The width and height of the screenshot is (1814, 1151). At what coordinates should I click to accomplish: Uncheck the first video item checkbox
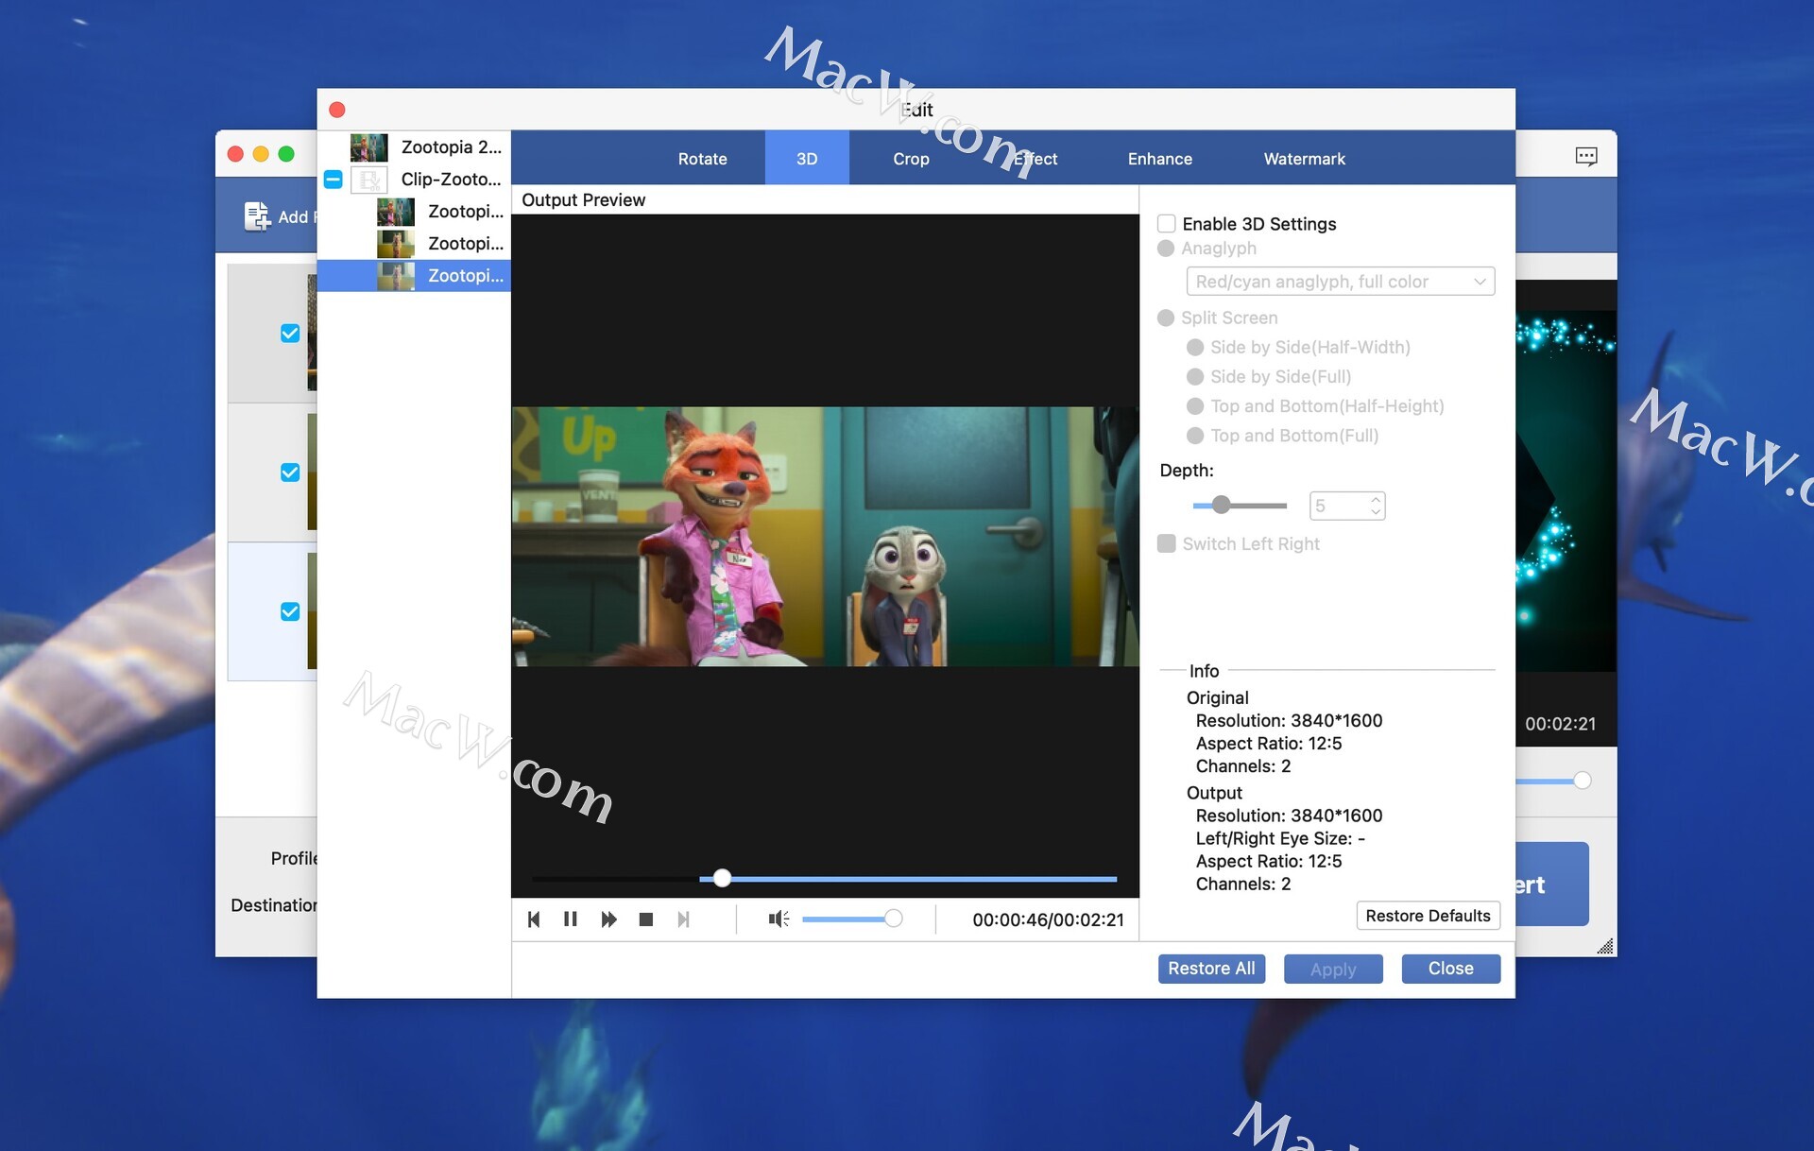(x=290, y=334)
